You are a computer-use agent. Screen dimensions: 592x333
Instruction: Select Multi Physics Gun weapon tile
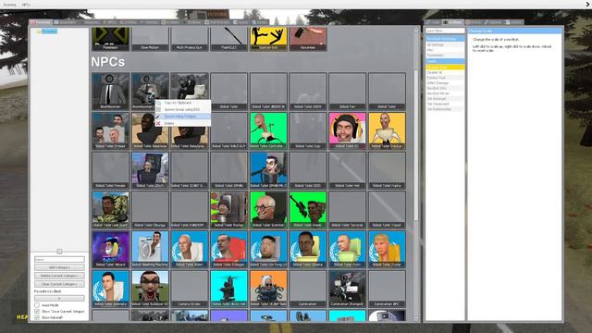(x=190, y=39)
